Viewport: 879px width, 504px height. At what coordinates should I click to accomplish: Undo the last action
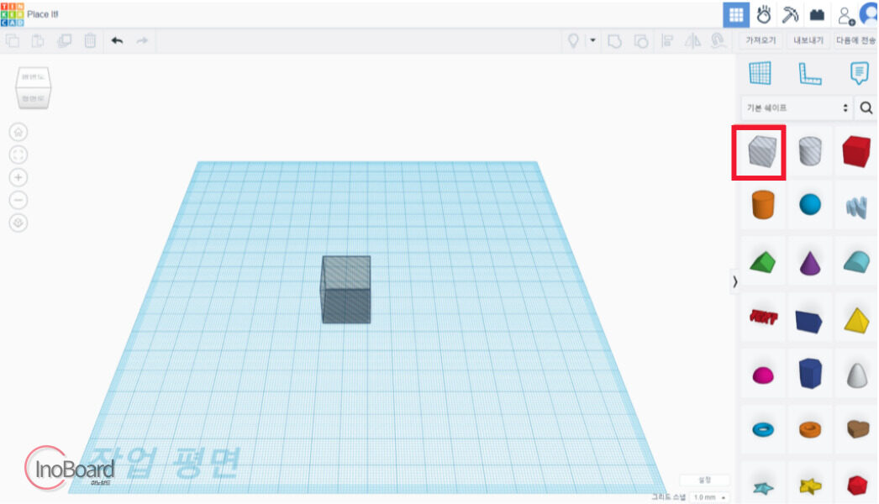tap(117, 40)
